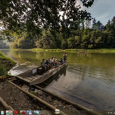Open the Notepad document icon in taskbar

(x=2, y=113)
